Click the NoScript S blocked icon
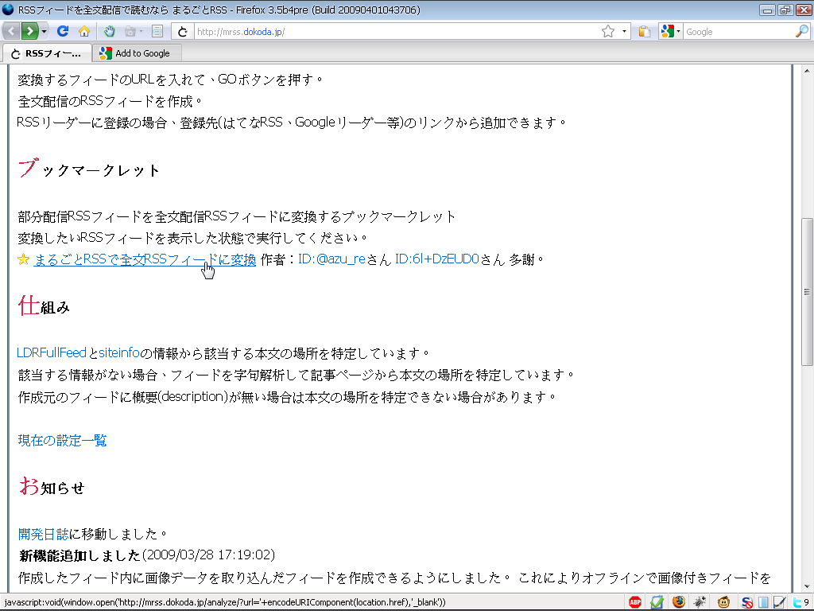The width and height of the screenshot is (814, 611). click(747, 603)
